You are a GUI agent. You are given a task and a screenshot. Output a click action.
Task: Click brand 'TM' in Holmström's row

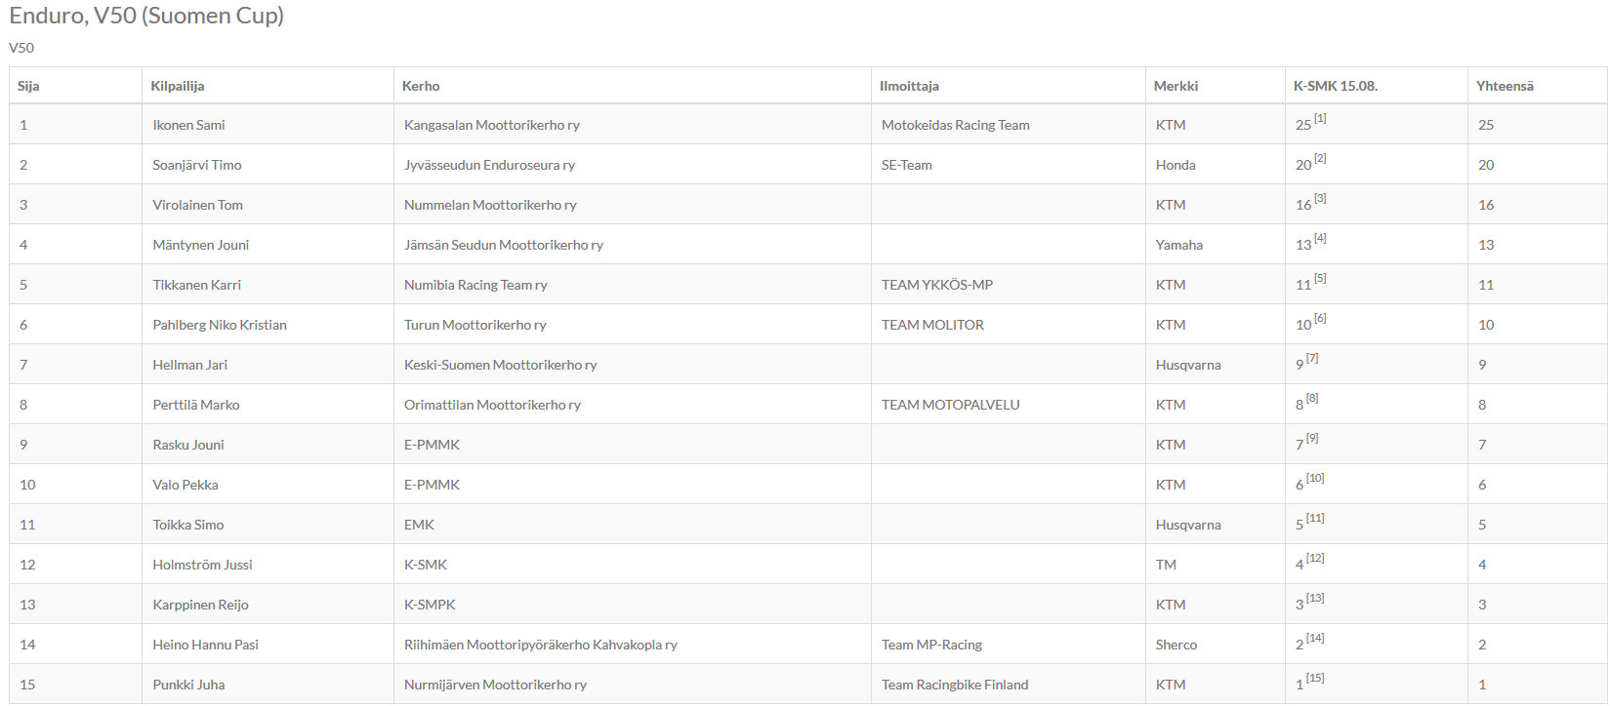coord(1166,565)
